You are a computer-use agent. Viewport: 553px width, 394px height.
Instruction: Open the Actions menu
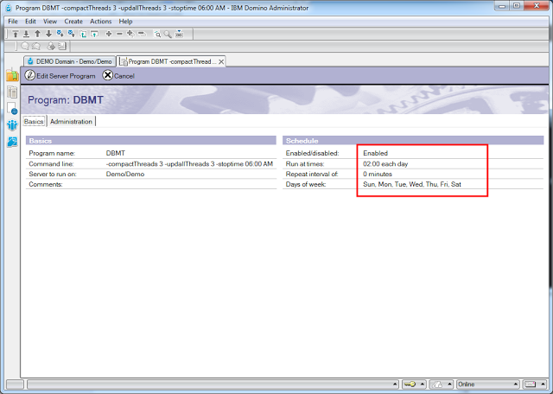point(100,21)
